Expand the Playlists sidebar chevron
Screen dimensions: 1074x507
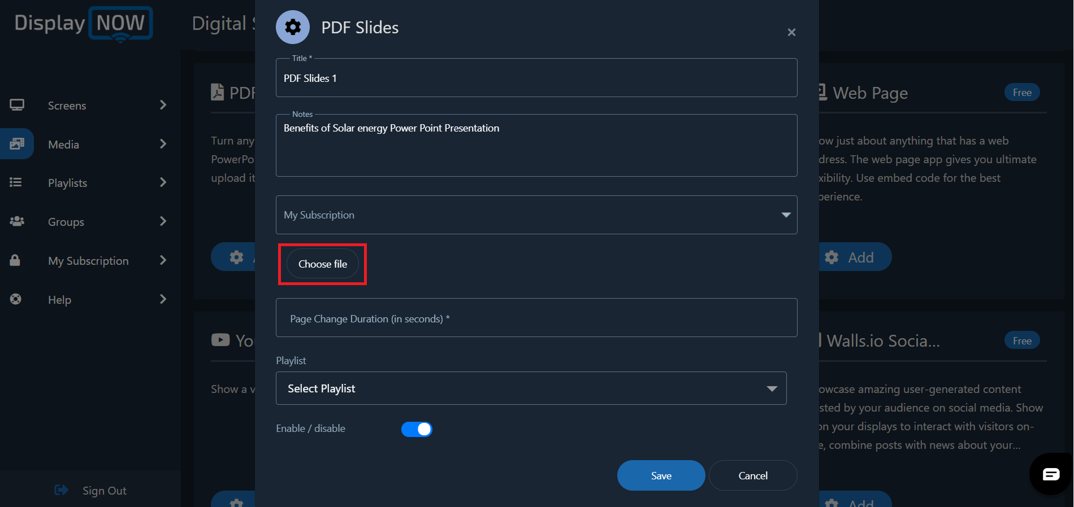[x=163, y=182]
